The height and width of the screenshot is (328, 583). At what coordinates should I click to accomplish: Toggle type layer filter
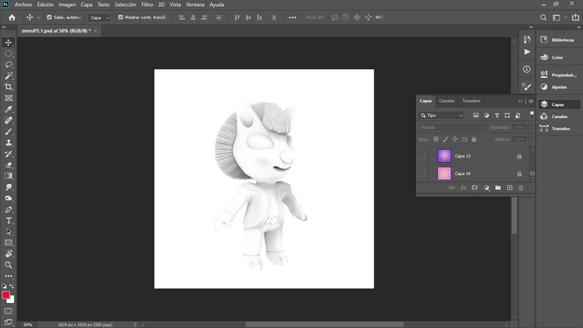[496, 115]
